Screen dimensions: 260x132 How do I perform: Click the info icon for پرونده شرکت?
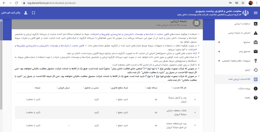(x=255, y=88)
